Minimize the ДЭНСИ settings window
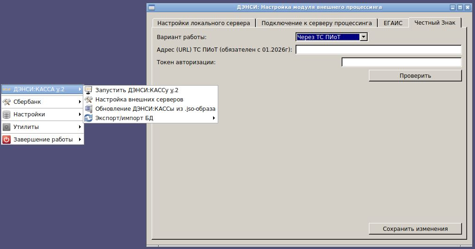475x249 pixels. tap(453, 7)
